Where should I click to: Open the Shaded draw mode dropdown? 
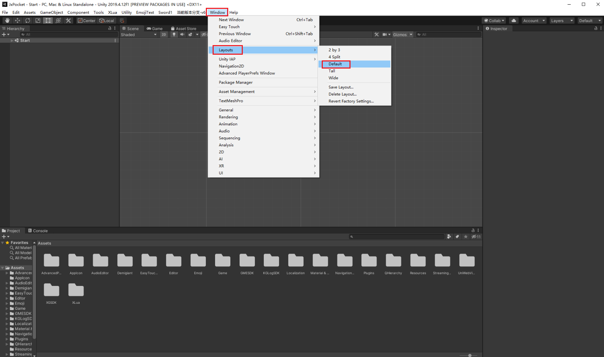[139, 34]
